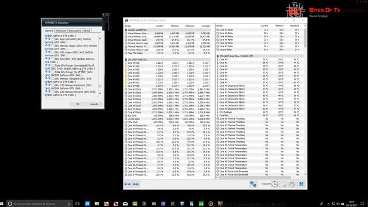The image size is (368, 207).
Task: Click the up arrow of the monitor list scrollbar
Action: click(x=100, y=39)
